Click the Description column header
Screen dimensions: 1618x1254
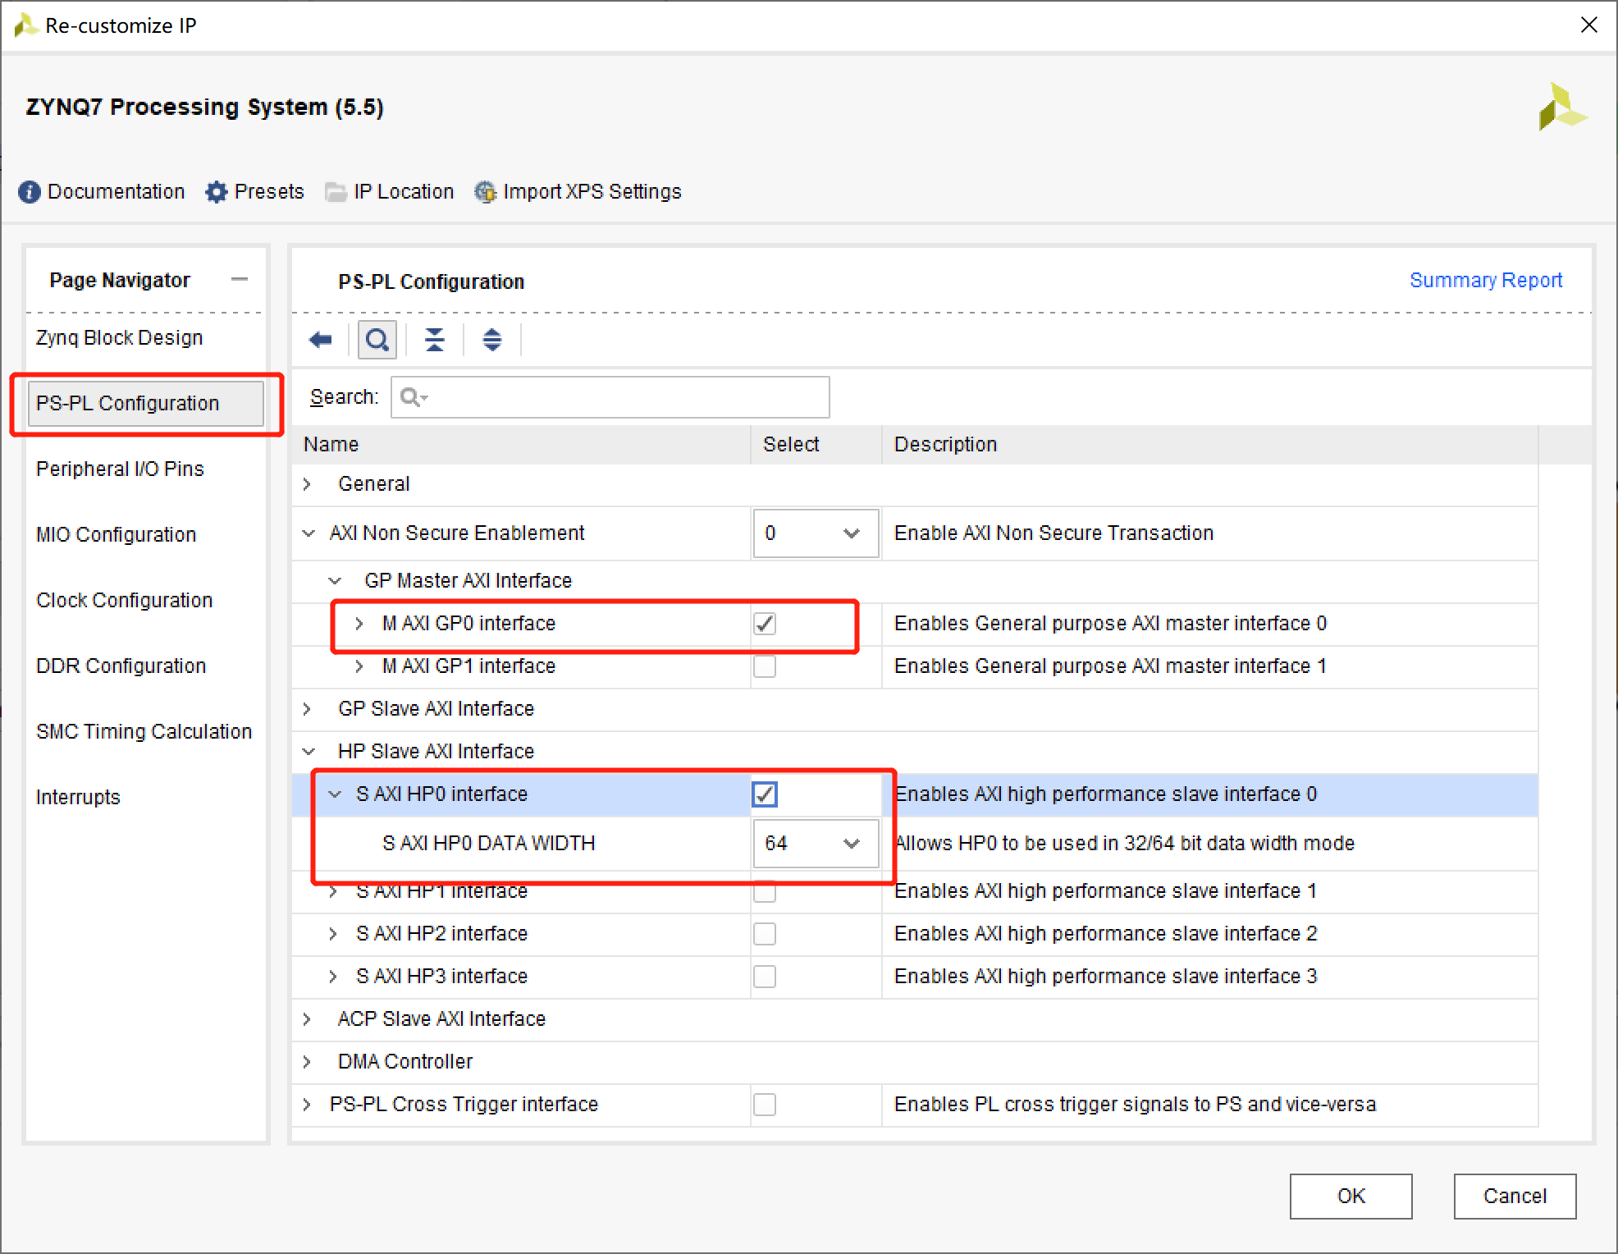[1210, 445]
